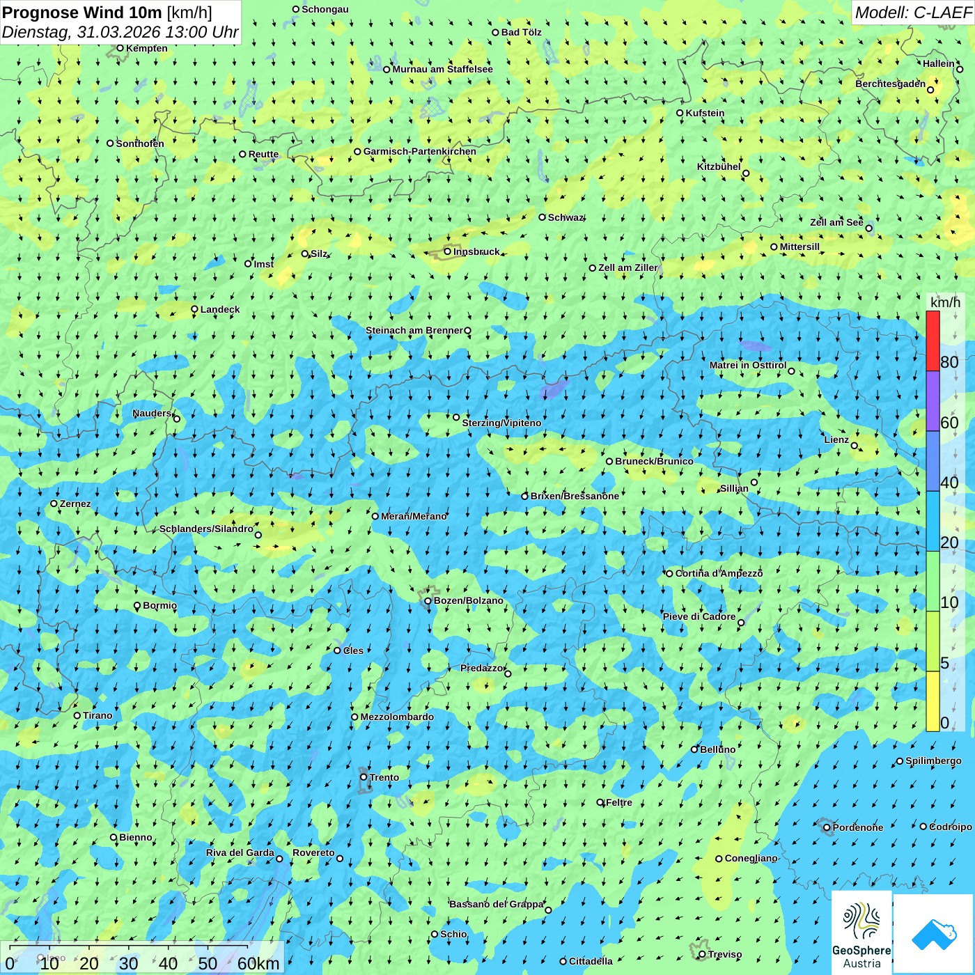Click the Steinach am Brenner label
975x975 pixels.
[x=414, y=330]
